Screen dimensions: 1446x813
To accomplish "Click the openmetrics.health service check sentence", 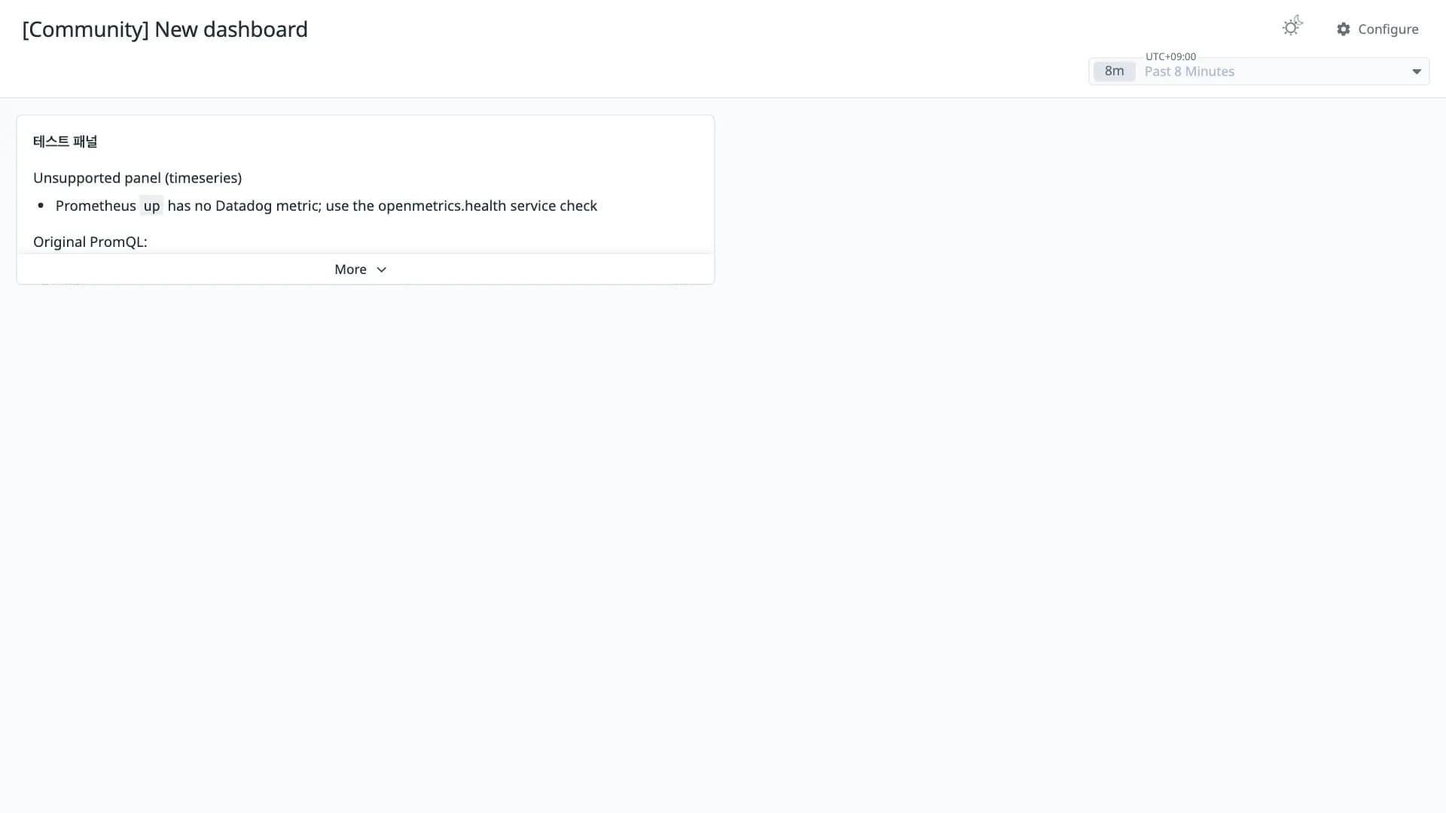I will point(326,206).
